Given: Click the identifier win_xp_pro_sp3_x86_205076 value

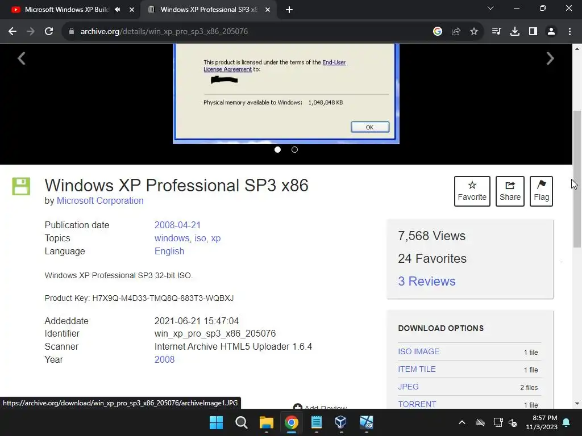Looking at the screenshot, I should [215, 334].
